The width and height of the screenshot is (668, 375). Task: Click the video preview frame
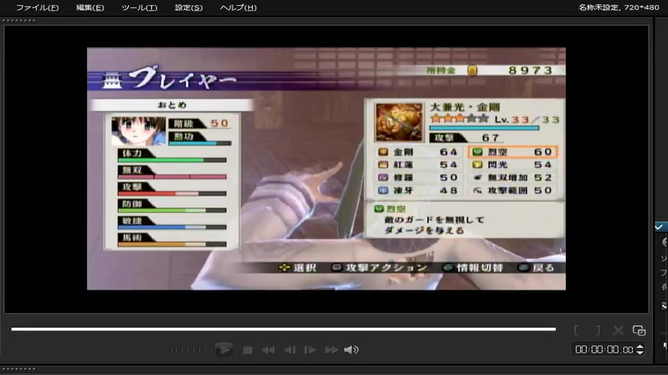click(x=326, y=169)
